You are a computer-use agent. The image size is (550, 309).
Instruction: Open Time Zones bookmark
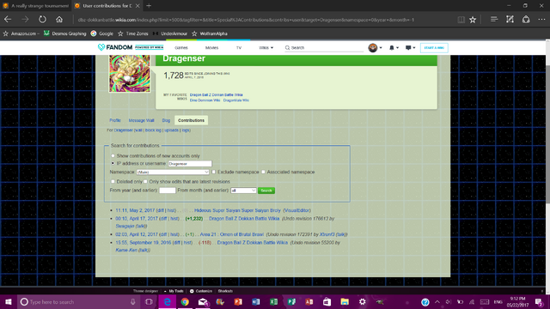pyautogui.click(x=133, y=33)
